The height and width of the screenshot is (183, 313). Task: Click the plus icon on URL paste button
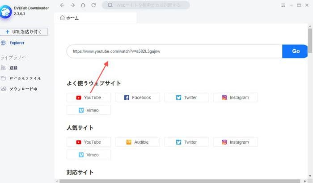[x=8, y=32]
